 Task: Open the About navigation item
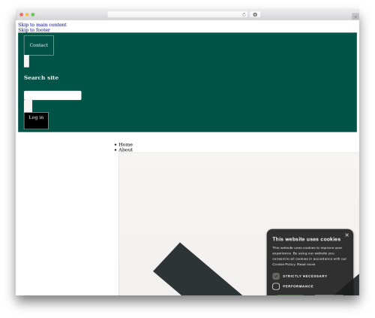[x=125, y=150]
